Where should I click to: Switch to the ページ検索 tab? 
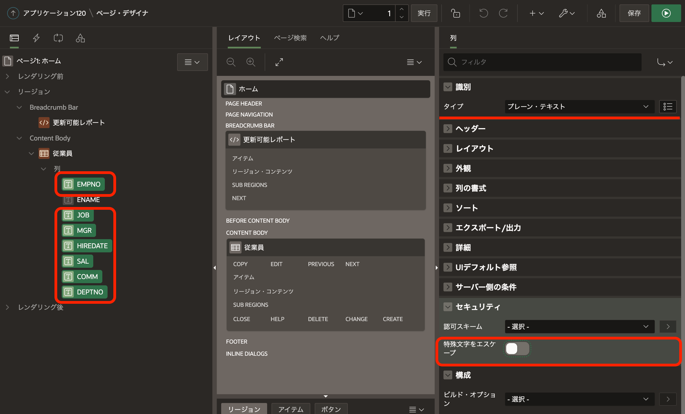[290, 38]
